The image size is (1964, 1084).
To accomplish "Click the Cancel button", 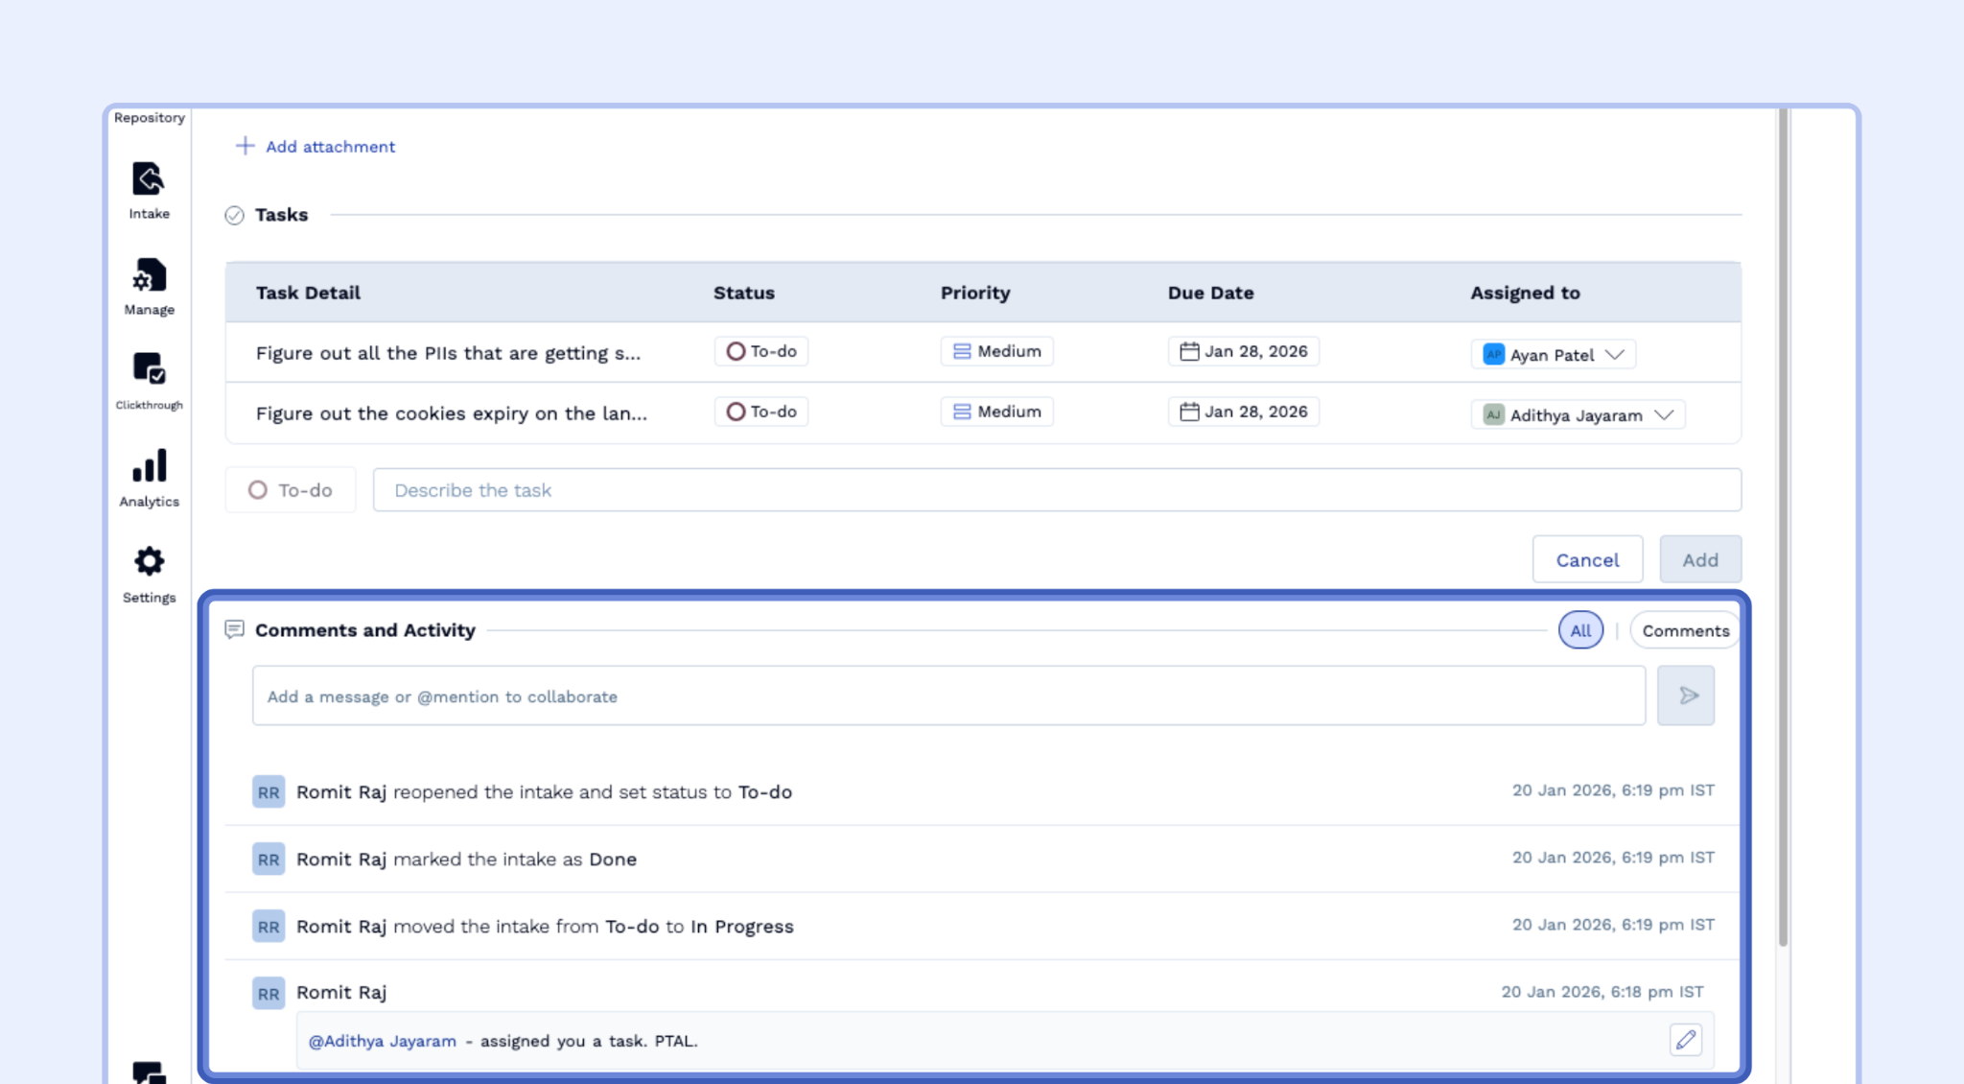I will click(1587, 559).
